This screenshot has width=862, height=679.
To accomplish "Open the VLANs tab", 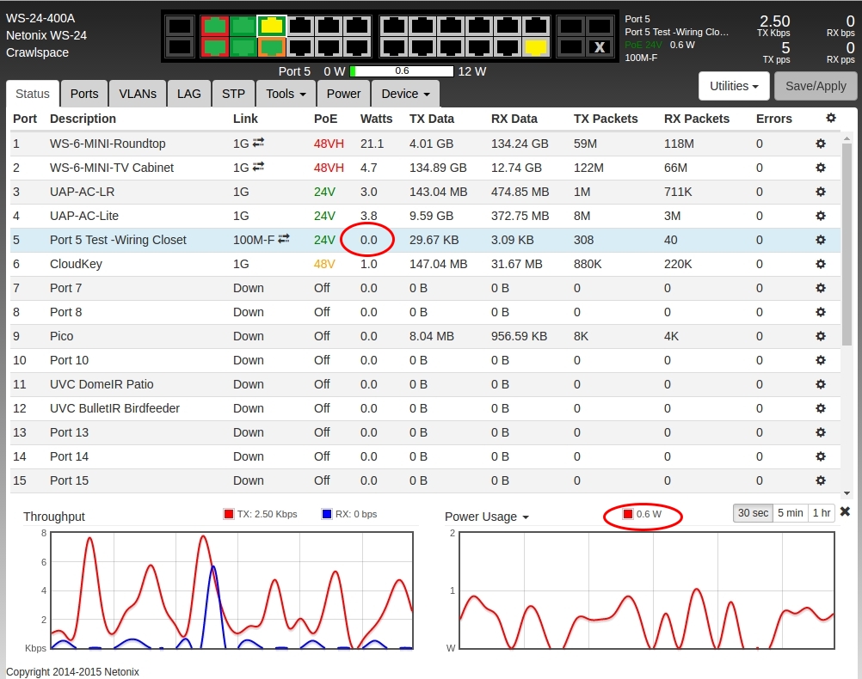I will click(138, 94).
